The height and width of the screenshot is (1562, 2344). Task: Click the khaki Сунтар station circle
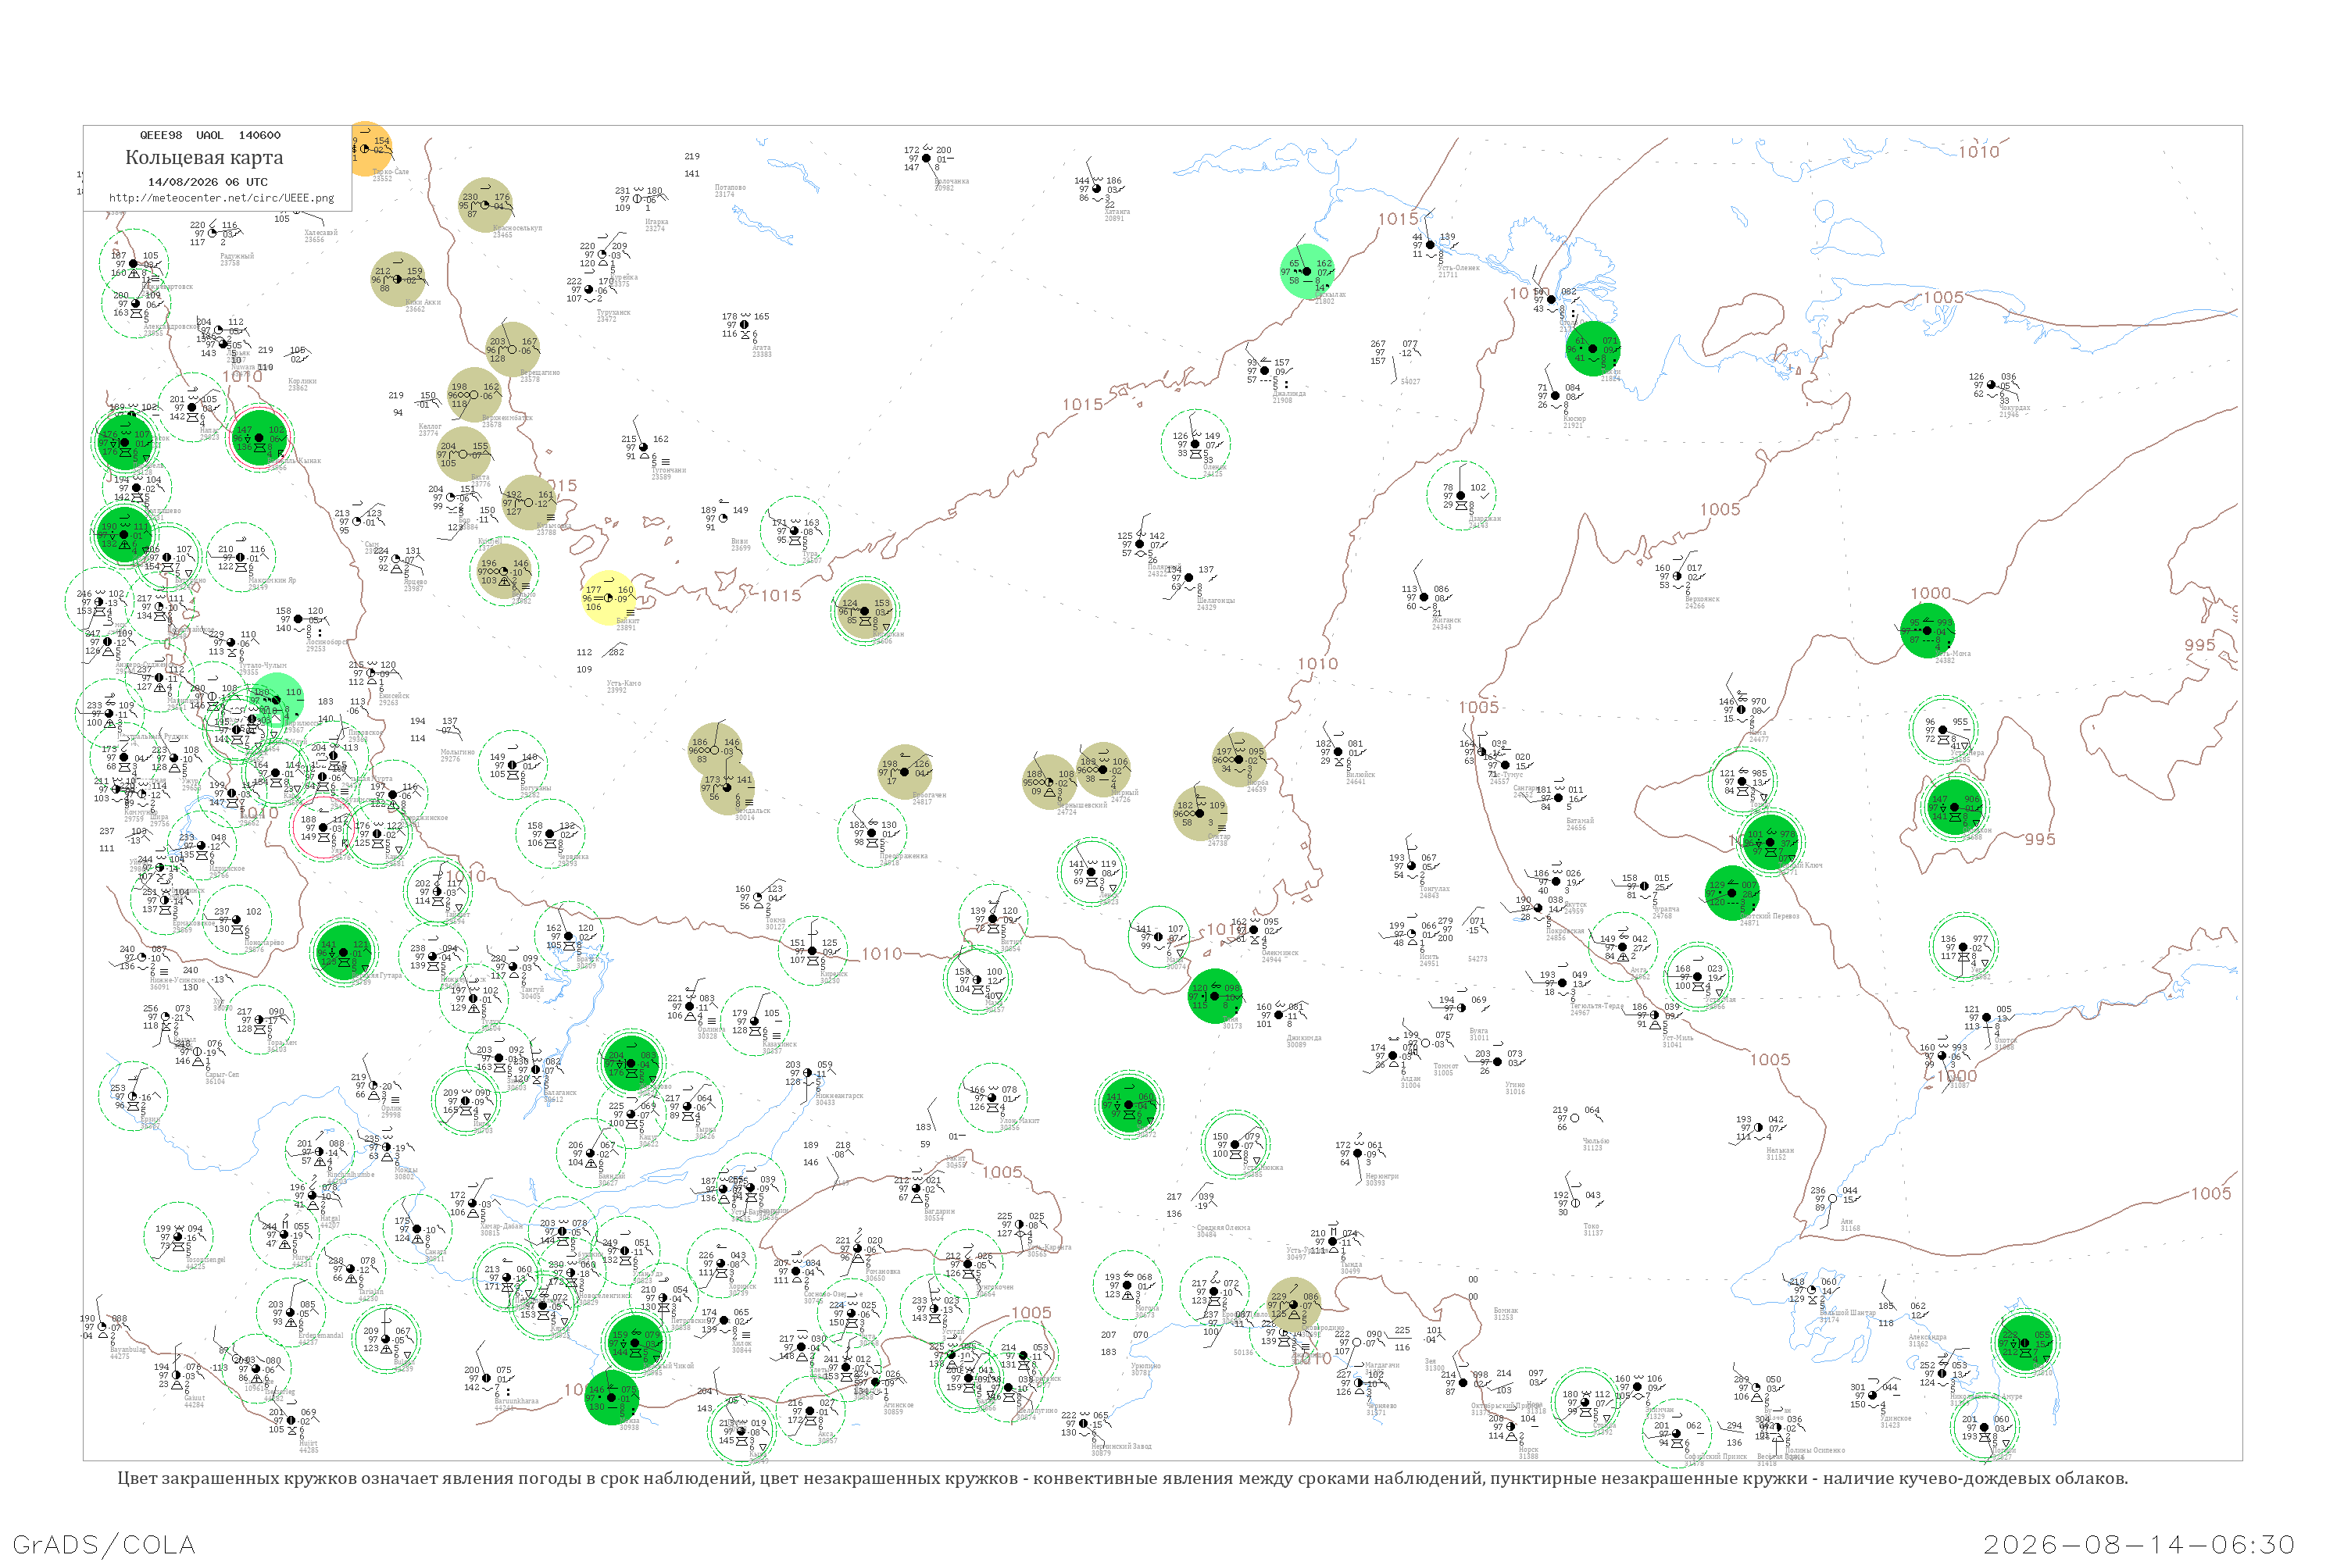(x=1200, y=814)
